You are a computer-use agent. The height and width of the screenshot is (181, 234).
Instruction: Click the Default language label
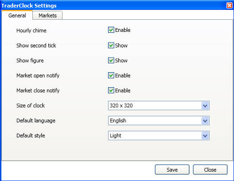36,121
